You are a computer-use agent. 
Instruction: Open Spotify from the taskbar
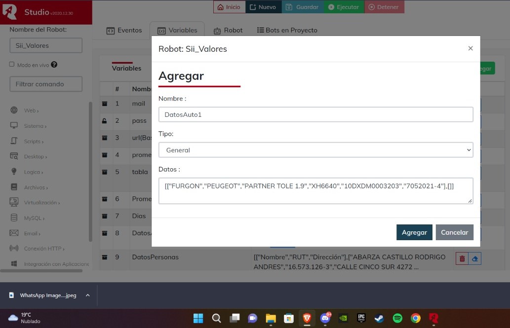pos(397,318)
